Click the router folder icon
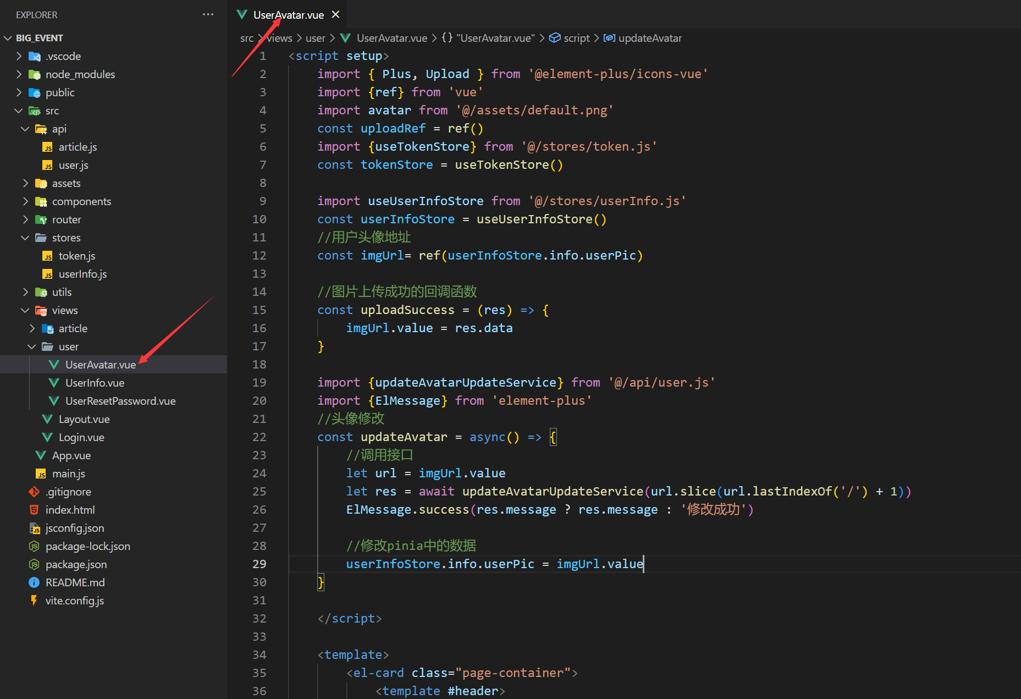 click(x=41, y=219)
